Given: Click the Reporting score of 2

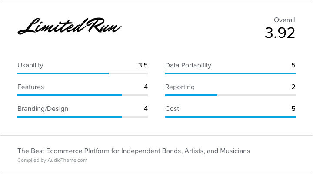Looking at the screenshot, I should tap(293, 87).
